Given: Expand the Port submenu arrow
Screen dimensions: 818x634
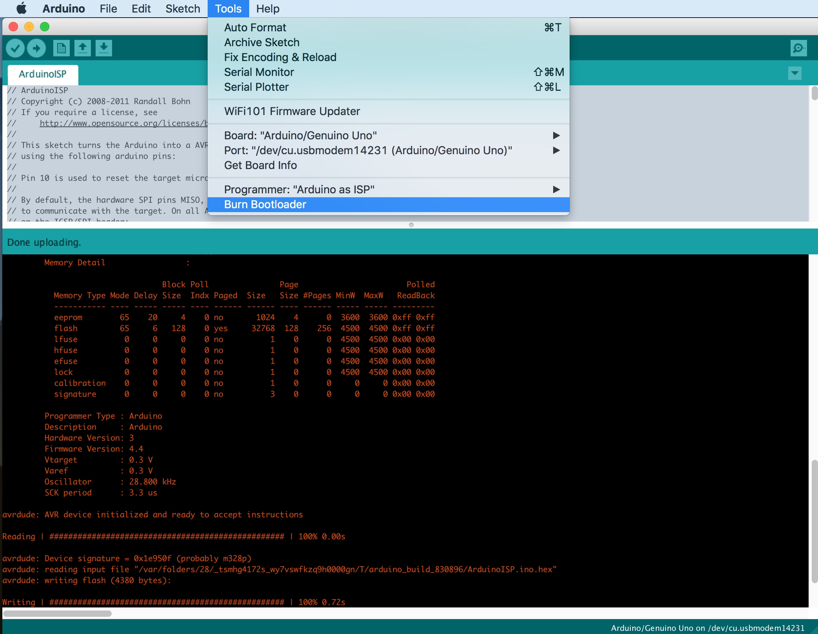Looking at the screenshot, I should (556, 150).
